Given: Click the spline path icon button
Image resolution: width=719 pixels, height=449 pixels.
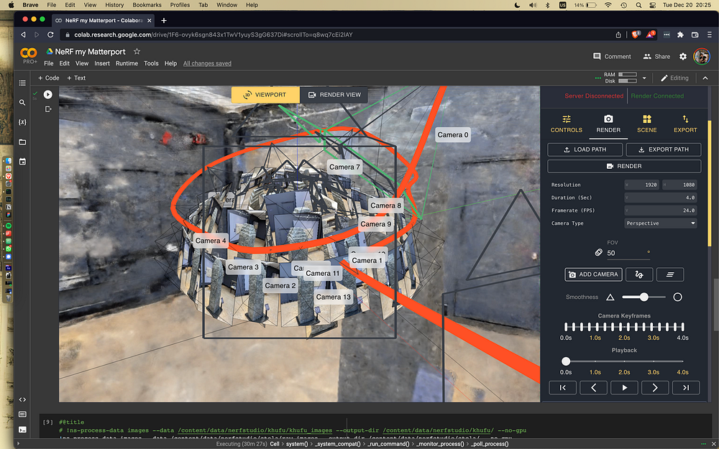Looking at the screenshot, I should [638, 274].
